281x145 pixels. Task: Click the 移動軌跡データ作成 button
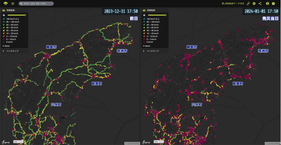click(x=233, y=4)
